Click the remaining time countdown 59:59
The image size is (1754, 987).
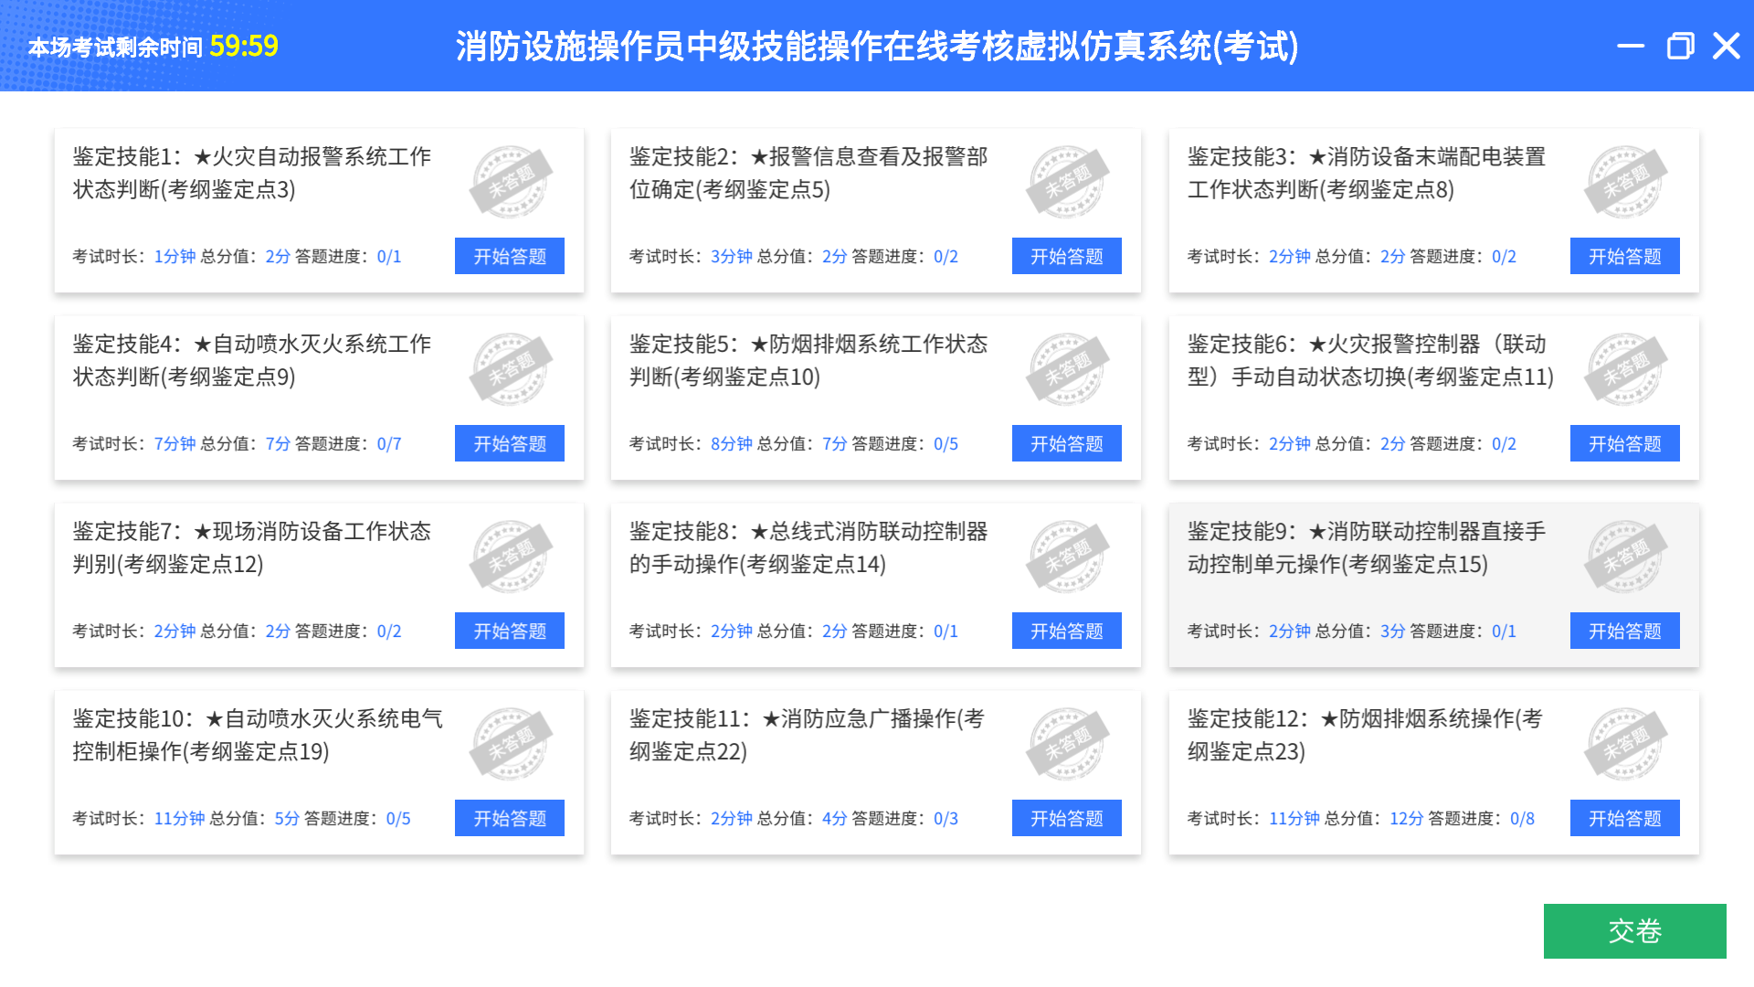click(x=244, y=46)
